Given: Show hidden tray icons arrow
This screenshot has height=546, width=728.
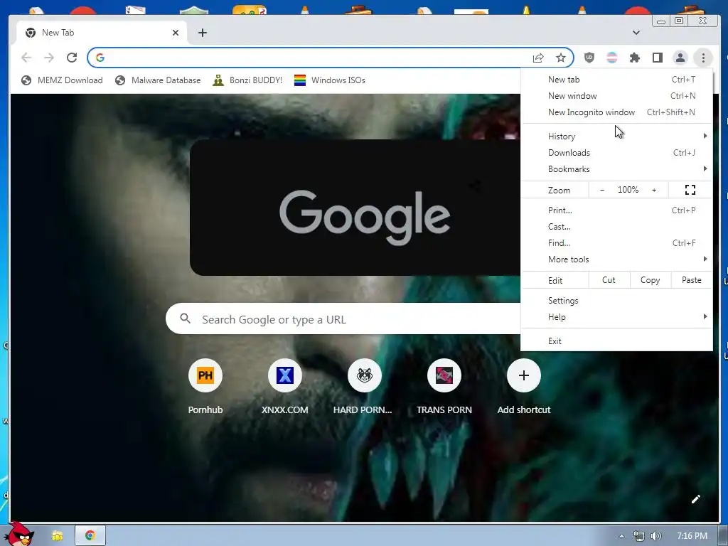Looking at the screenshot, I should tap(621, 536).
